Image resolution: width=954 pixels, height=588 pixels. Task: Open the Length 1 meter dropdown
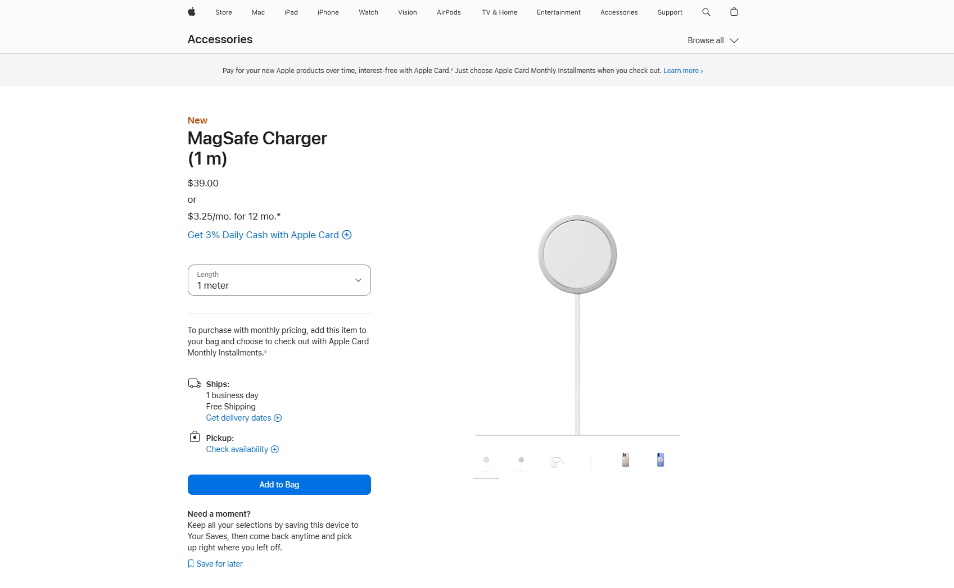coord(279,280)
